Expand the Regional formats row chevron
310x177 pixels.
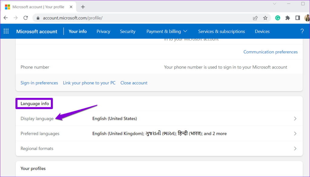point(295,149)
